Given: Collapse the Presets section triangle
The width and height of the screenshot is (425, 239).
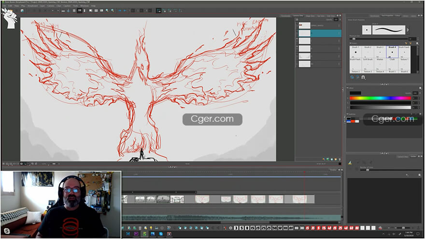Looking at the screenshot, I should tap(350, 43).
